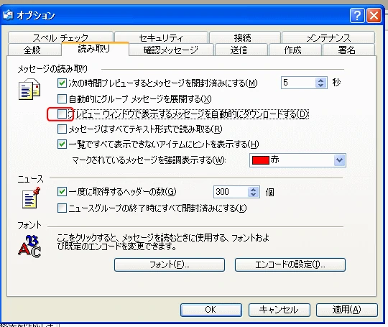Uncheck 次の時間プレビューすると開封済みにする checkbox
This screenshot has height=327, width=388.
tap(62, 83)
